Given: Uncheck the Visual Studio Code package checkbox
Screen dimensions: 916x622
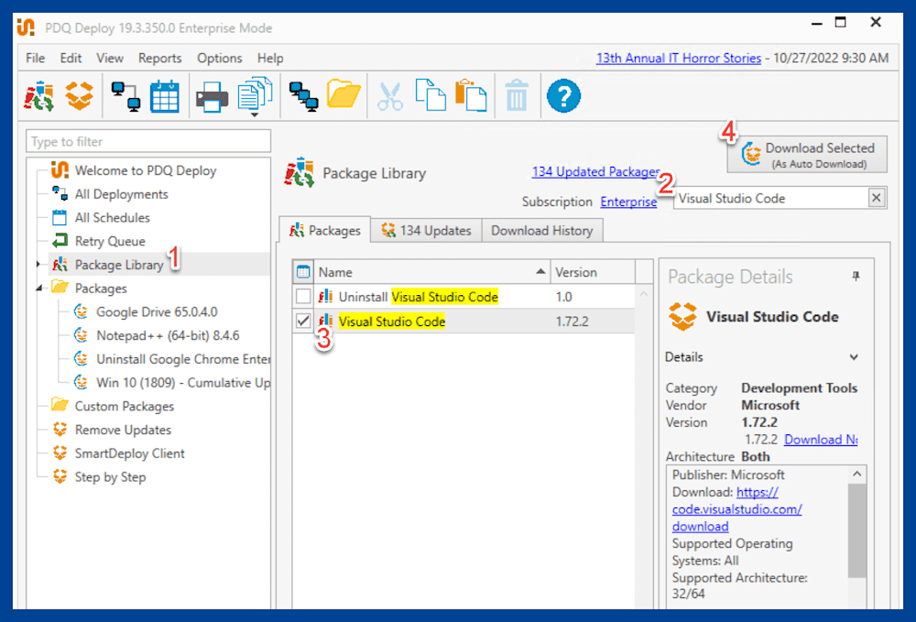Looking at the screenshot, I should (302, 321).
